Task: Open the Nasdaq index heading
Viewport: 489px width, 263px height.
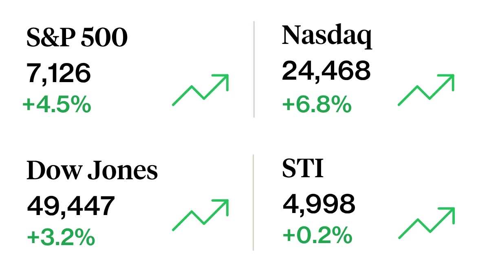Action: click(327, 36)
